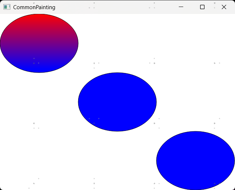Minimize the CommonPainting window

(181, 7)
